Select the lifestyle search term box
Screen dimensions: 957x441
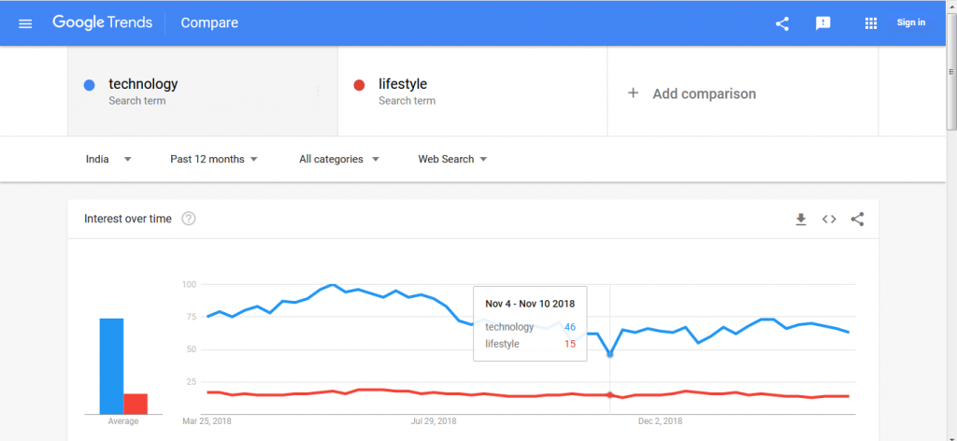coord(472,91)
